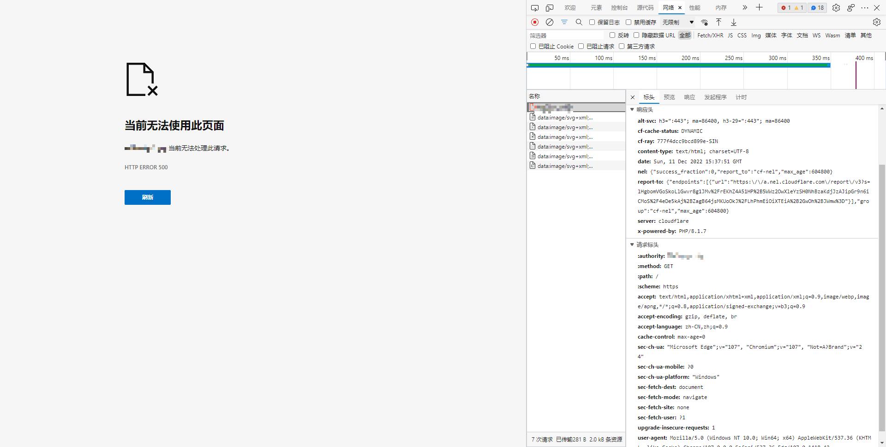Open the throttling 无限制 dropdown
Viewport: 886px width, 447px height.
click(678, 22)
